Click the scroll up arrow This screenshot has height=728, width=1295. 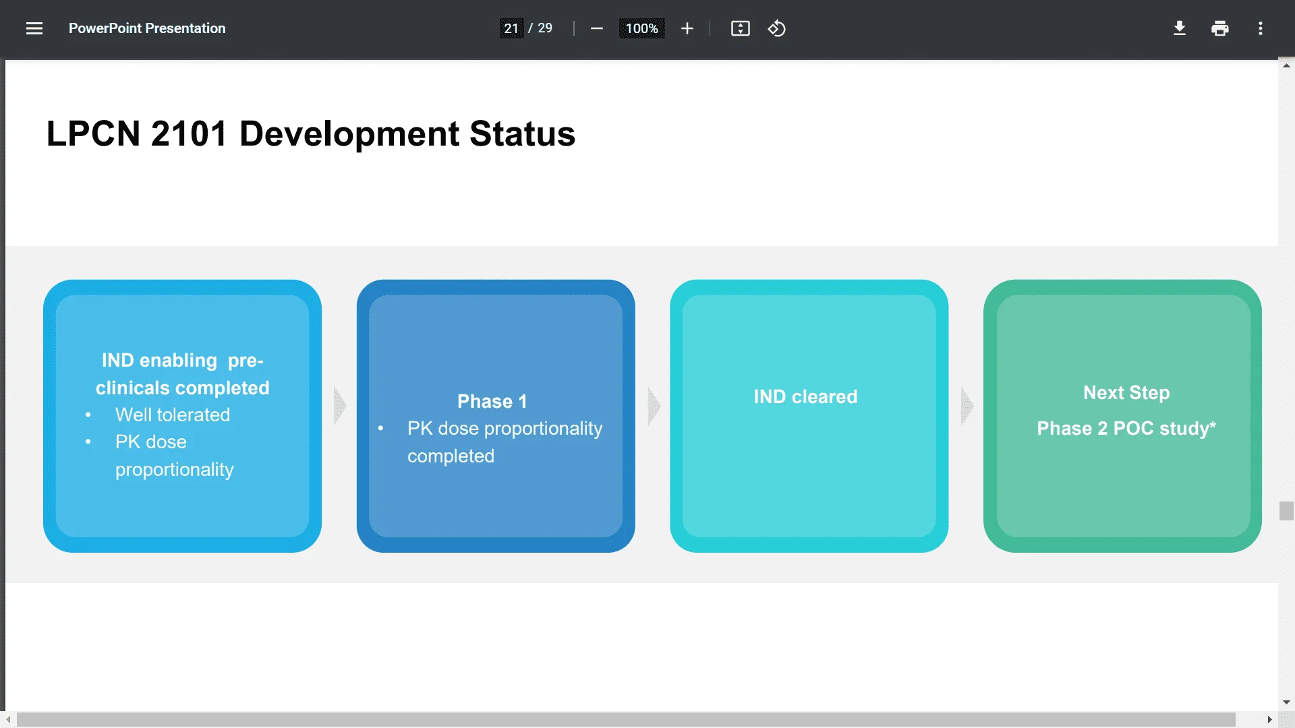1286,65
